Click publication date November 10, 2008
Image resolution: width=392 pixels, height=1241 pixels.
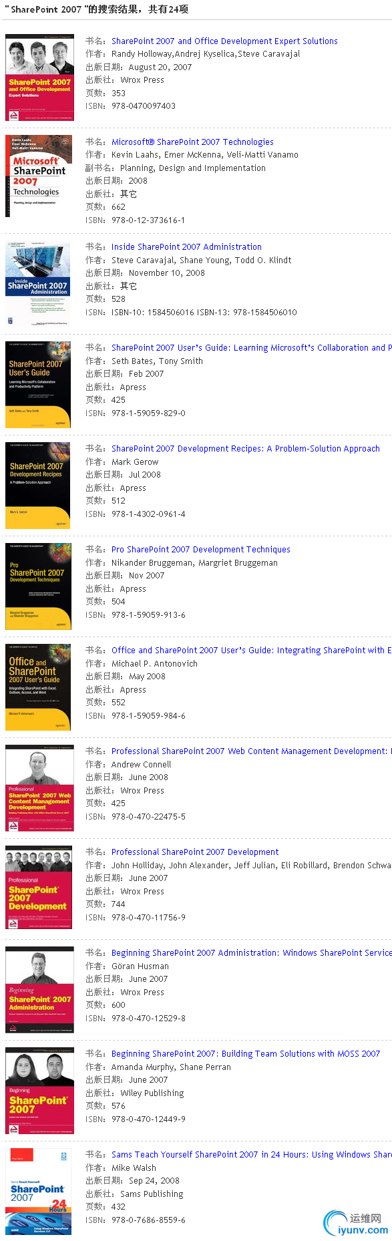(x=167, y=273)
